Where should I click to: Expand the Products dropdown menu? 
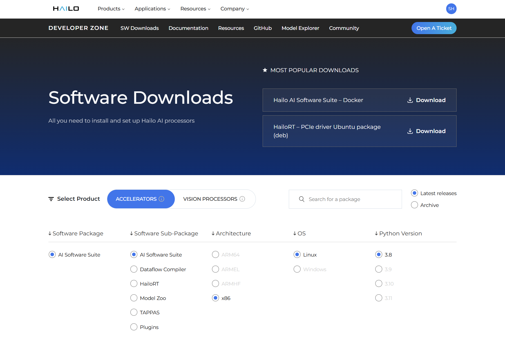(x=111, y=9)
